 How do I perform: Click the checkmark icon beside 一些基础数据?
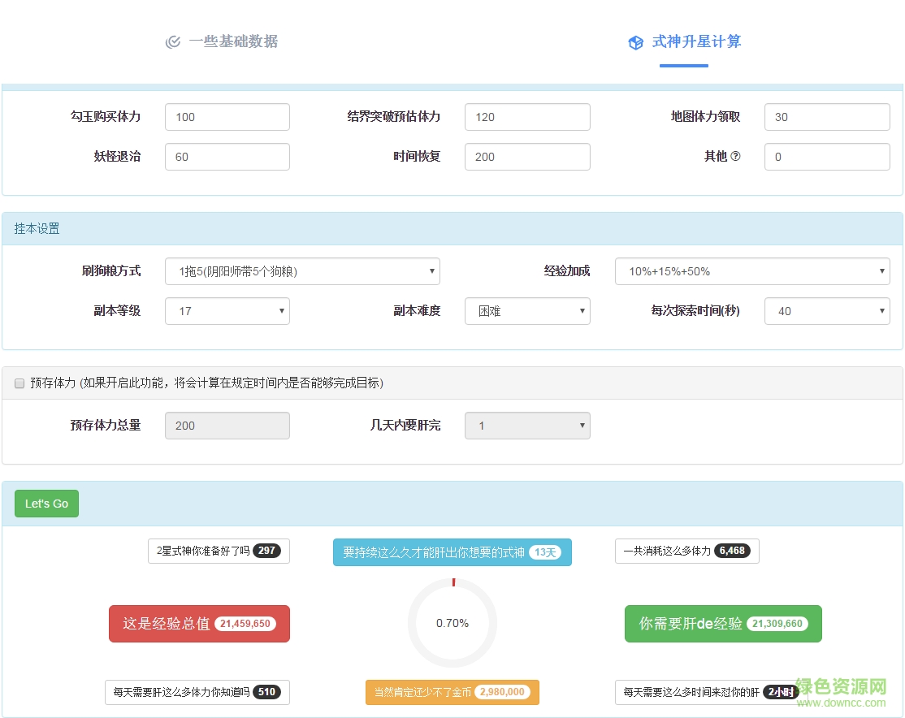(172, 42)
